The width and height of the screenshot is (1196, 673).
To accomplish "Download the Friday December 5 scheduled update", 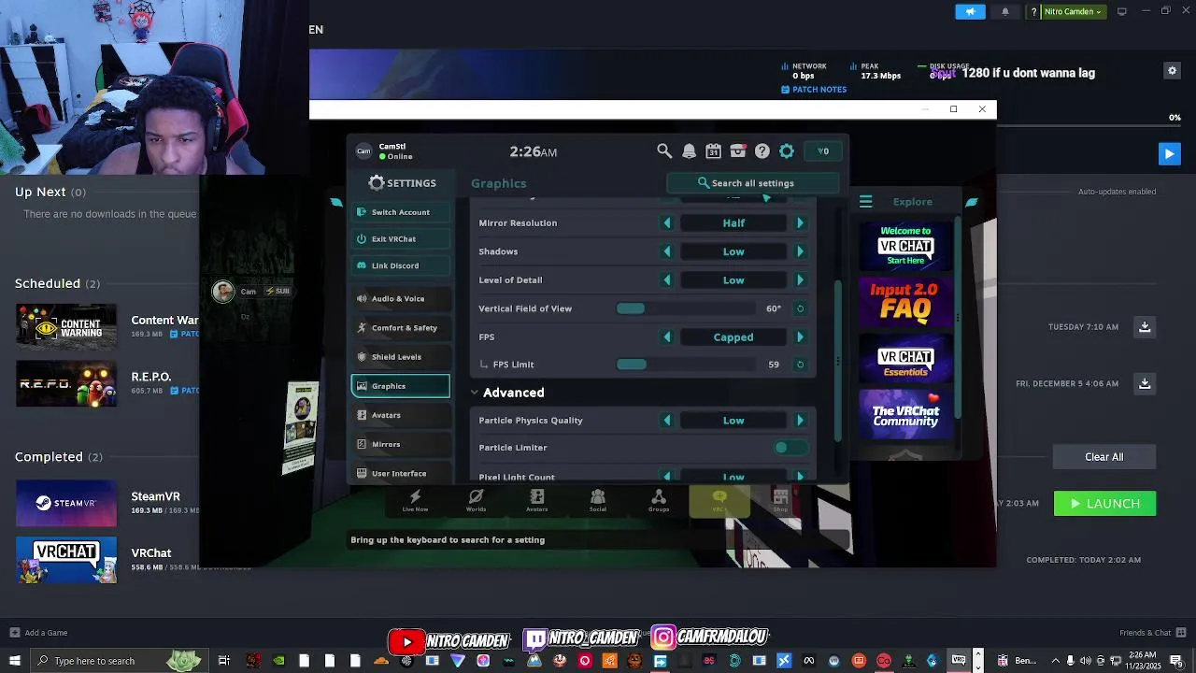I will point(1145,383).
